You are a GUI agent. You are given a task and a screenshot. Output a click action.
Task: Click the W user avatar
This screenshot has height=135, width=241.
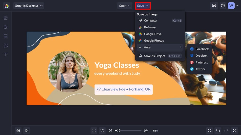click(231, 6)
